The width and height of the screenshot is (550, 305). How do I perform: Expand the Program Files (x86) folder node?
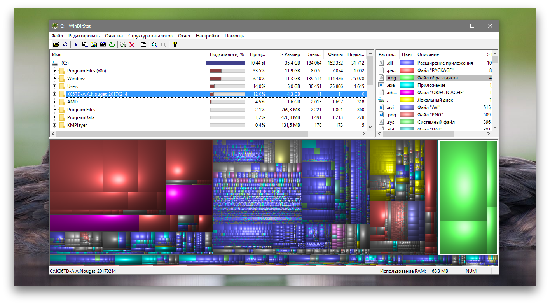coord(54,71)
